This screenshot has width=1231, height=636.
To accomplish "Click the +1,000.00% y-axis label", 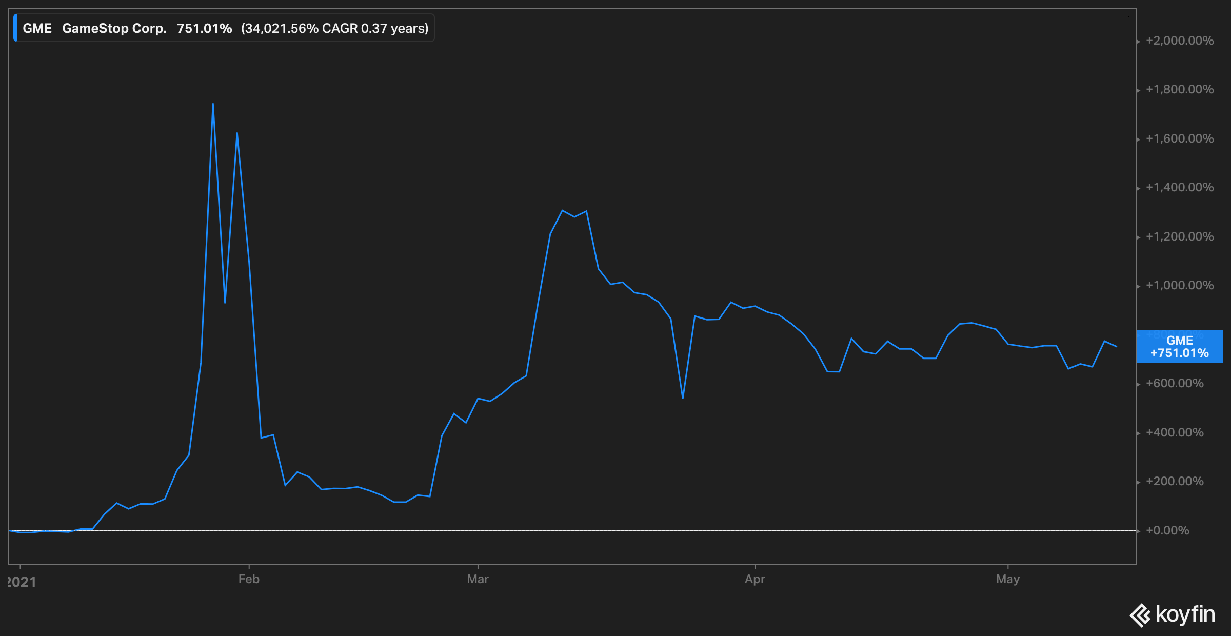I will pyautogui.click(x=1179, y=285).
